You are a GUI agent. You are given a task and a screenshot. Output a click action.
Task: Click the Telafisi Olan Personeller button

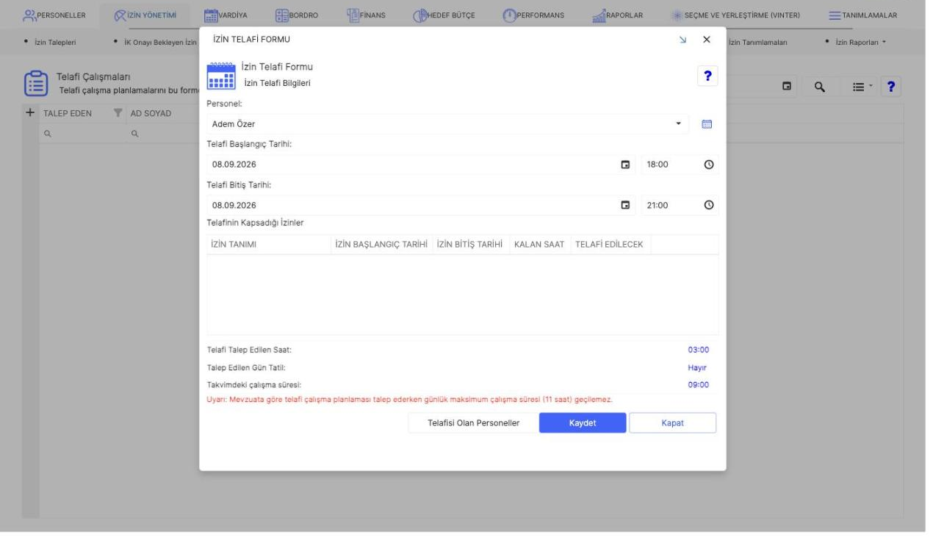(474, 423)
